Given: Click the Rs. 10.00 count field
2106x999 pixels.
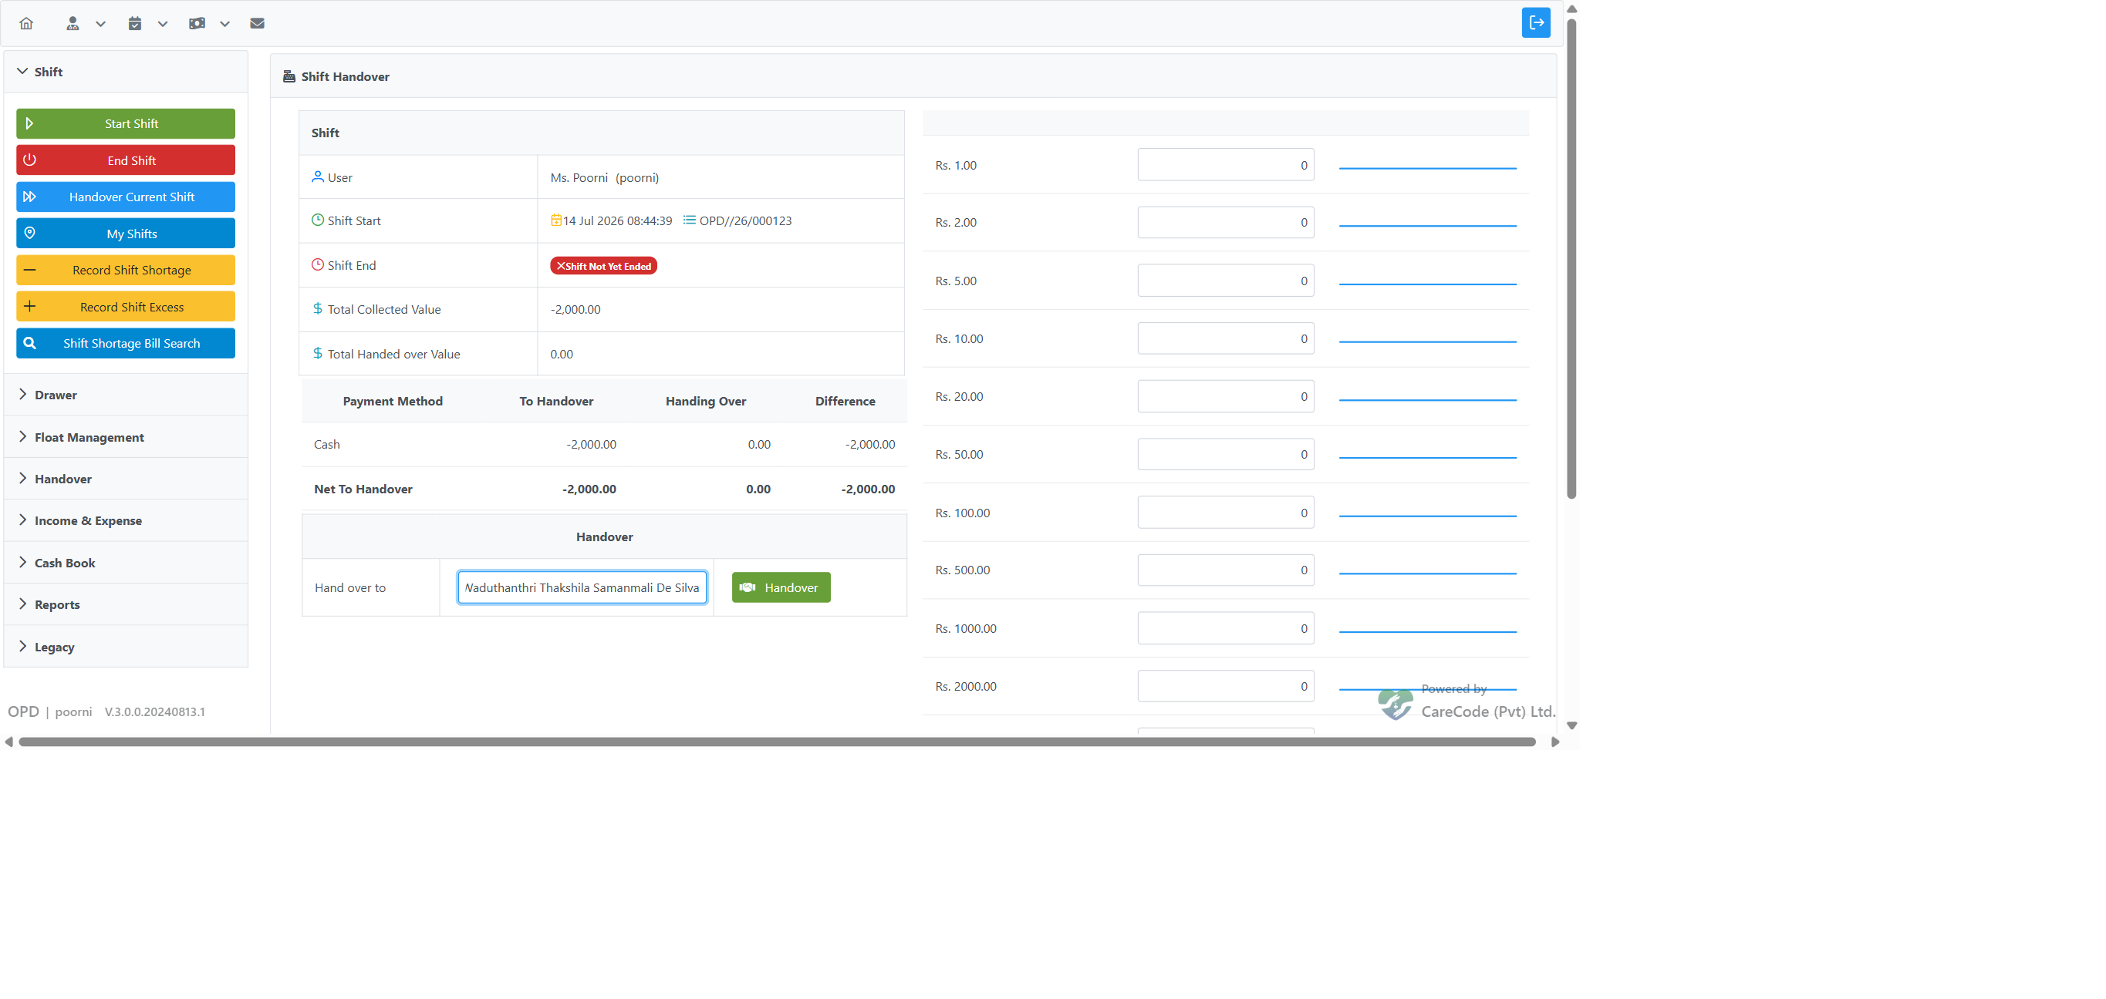Looking at the screenshot, I should (x=1226, y=339).
